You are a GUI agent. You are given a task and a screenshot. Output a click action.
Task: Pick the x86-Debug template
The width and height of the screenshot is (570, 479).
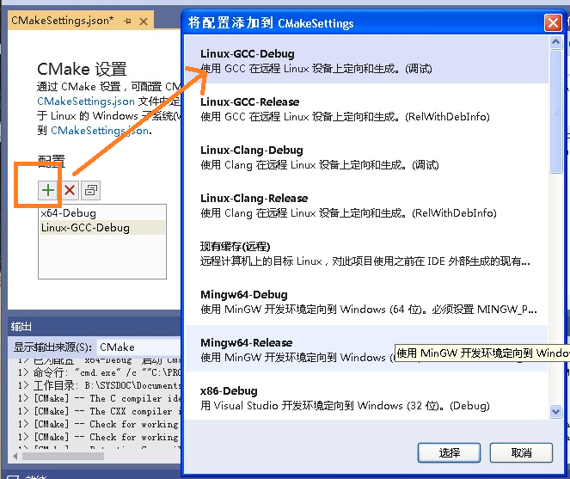(x=366, y=397)
